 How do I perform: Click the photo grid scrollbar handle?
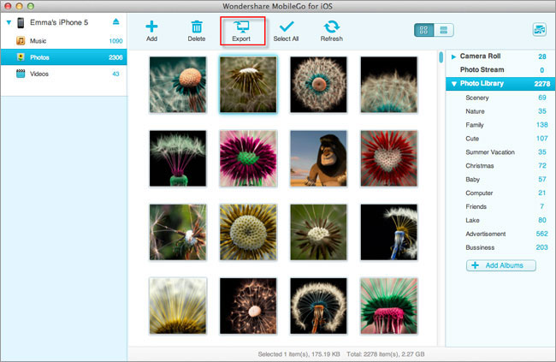pyautogui.click(x=441, y=57)
